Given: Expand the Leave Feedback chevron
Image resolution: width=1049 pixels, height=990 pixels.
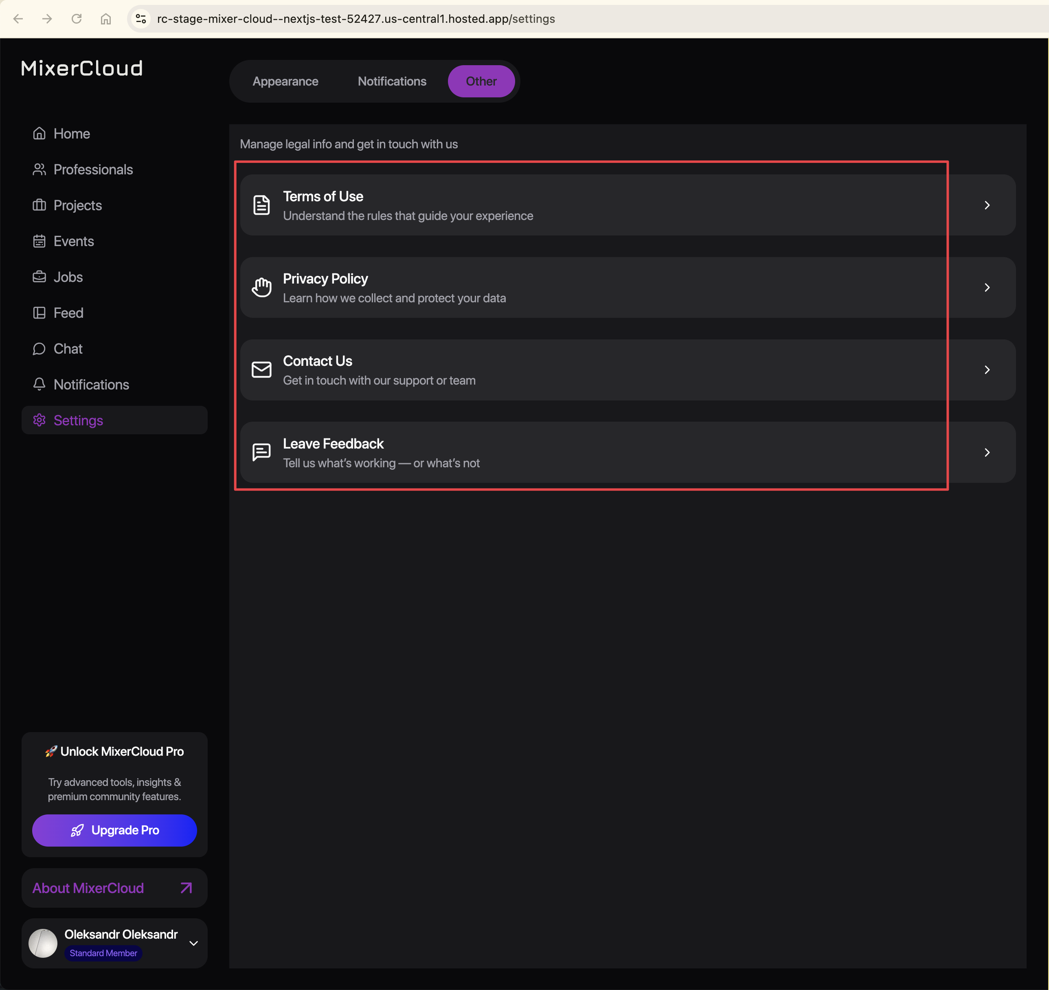Looking at the screenshot, I should click(x=987, y=453).
